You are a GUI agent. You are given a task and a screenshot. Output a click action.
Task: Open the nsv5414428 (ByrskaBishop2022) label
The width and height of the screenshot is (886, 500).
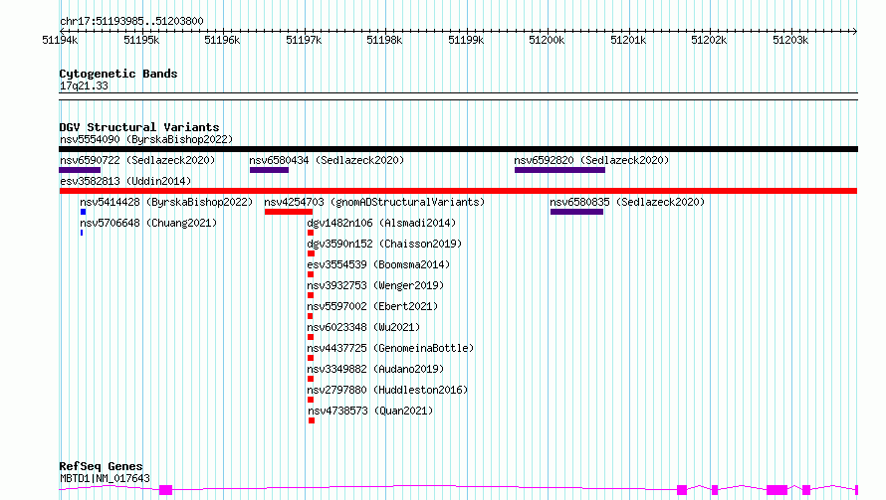[166, 202]
